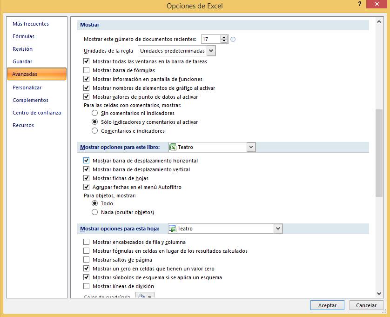Toggle Mostrar valores de punto de datos
390x317 pixels.
tap(86, 96)
